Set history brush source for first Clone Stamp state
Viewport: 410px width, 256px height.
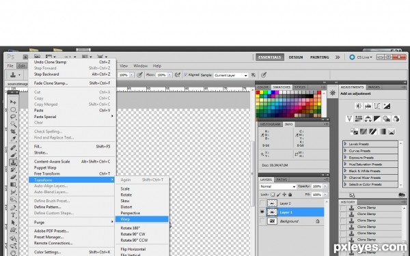pos(343,208)
